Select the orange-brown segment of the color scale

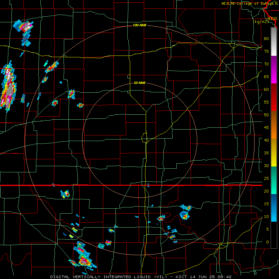274,125
